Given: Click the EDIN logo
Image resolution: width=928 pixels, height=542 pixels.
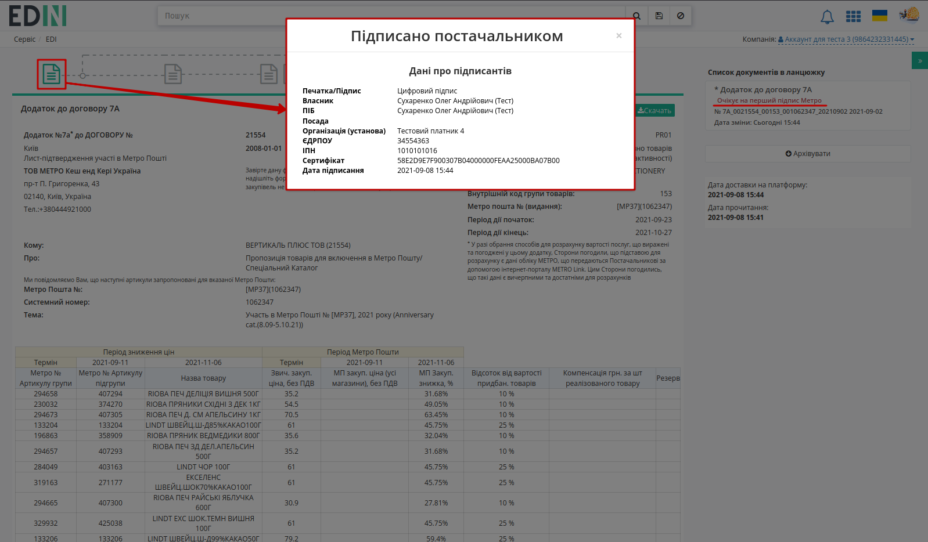Looking at the screenshot, I should click(x=38, y=16).
